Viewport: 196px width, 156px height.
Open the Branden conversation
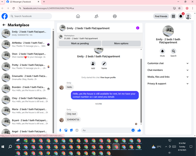pos(26,89)
